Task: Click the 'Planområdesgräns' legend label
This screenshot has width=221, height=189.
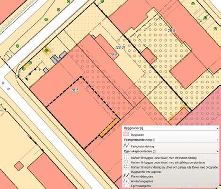Action: pos(142,176)
